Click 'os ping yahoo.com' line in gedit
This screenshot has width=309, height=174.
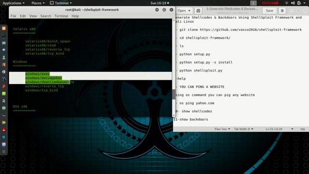(197, 103)
